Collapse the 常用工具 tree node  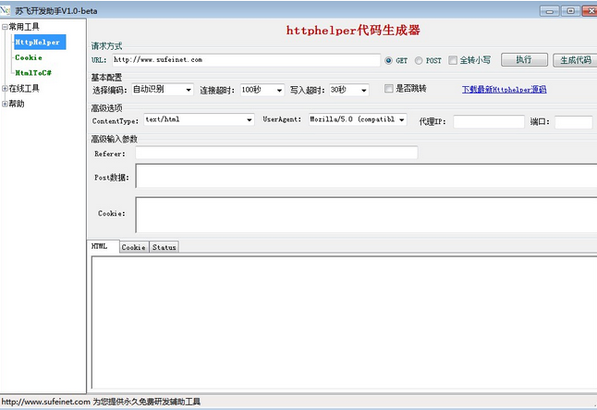coord(5,27)
